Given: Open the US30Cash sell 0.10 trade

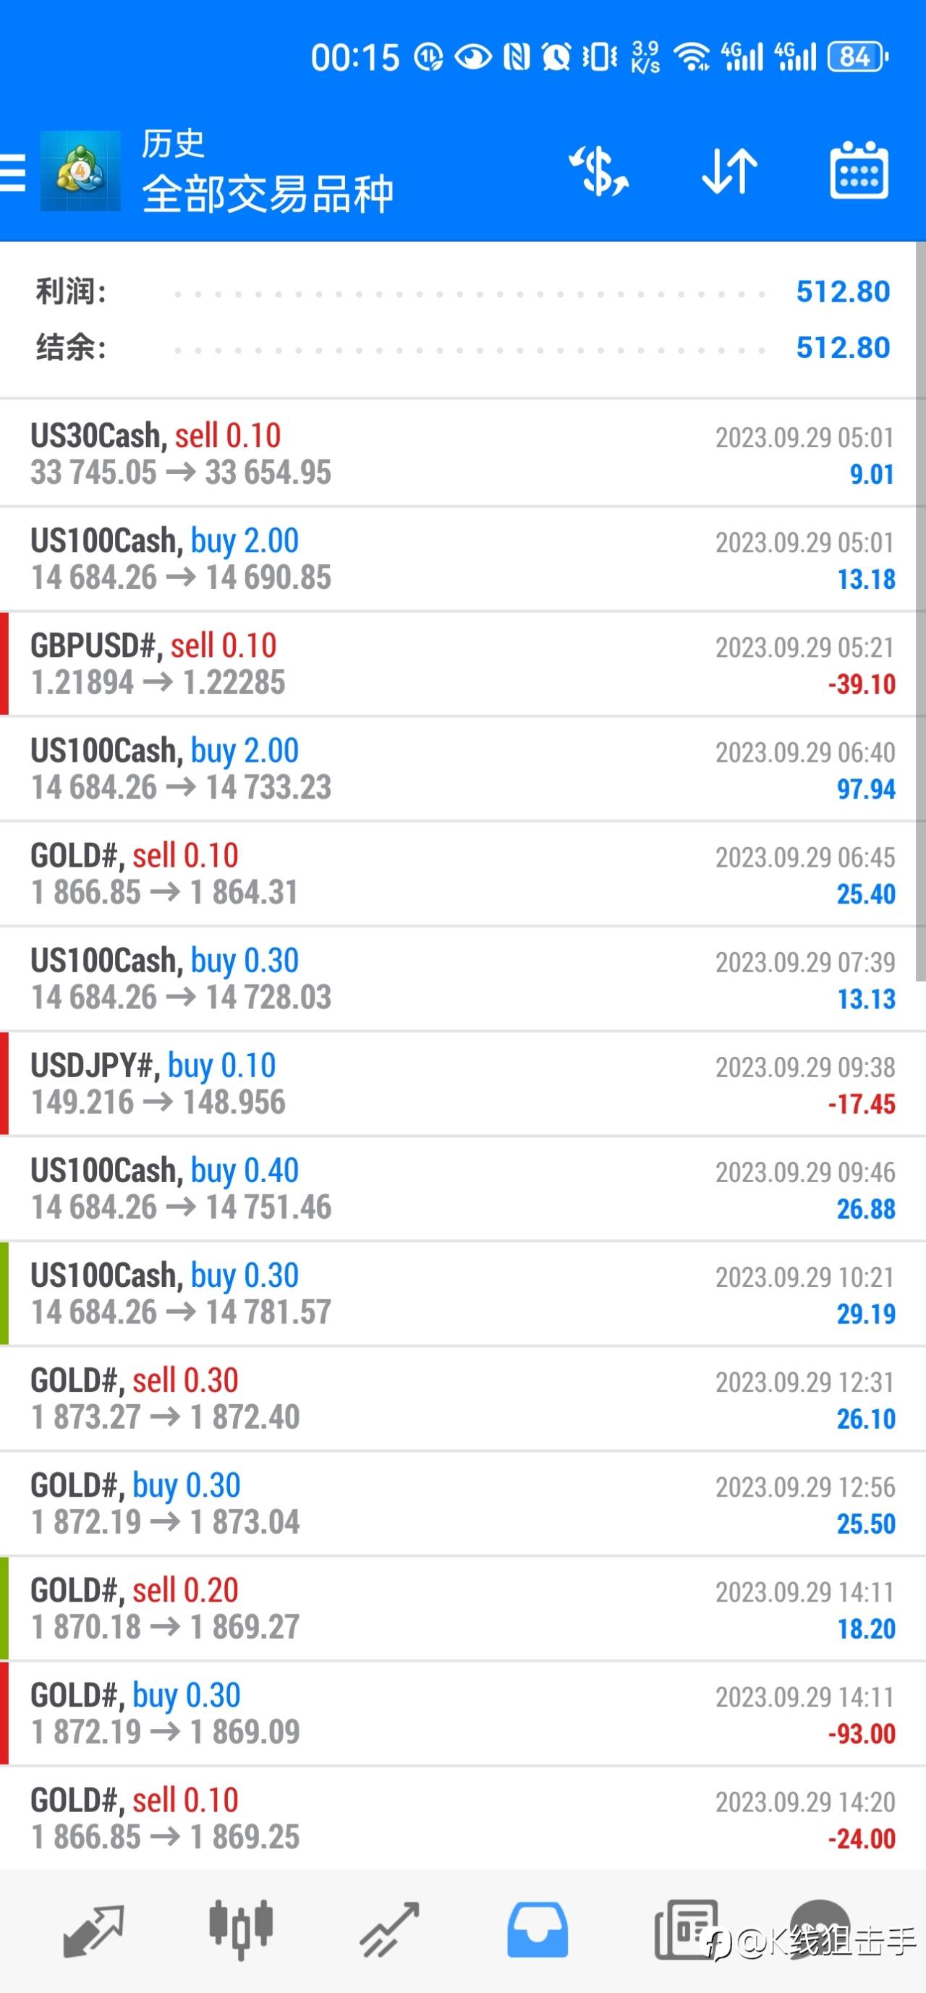Looking at the screenshot, I should coord(462,454).
